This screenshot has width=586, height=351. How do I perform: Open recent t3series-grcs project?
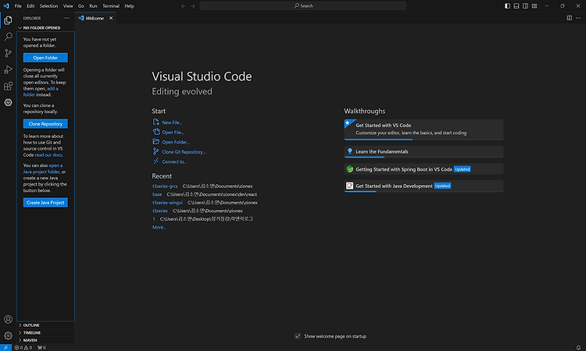(x=165, y=186)
